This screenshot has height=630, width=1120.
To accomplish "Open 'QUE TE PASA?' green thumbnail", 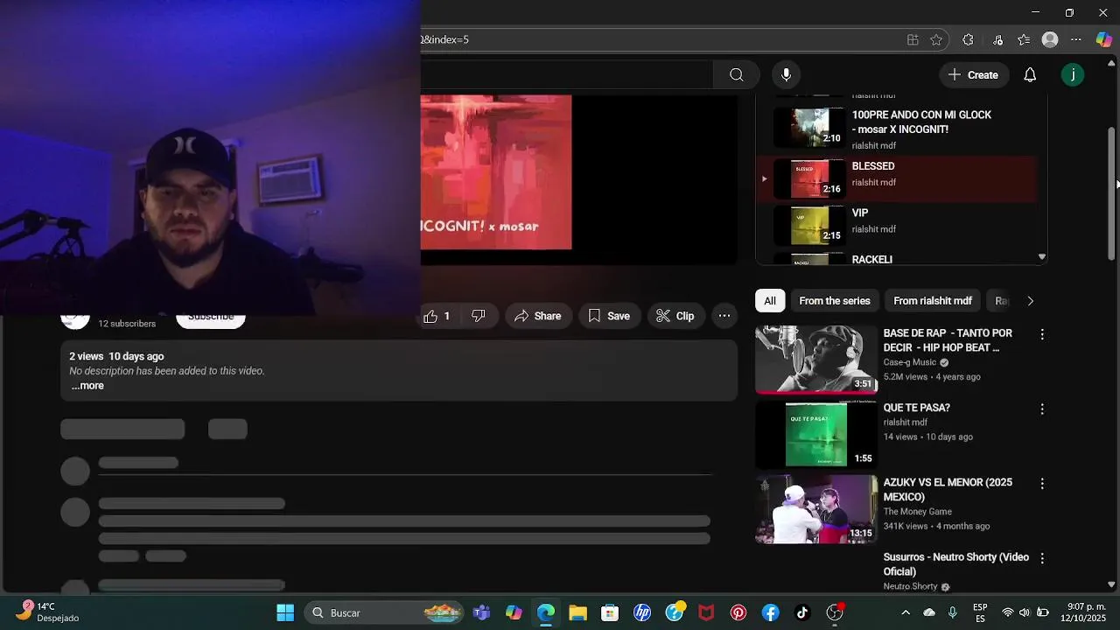I will pos(816,434).
